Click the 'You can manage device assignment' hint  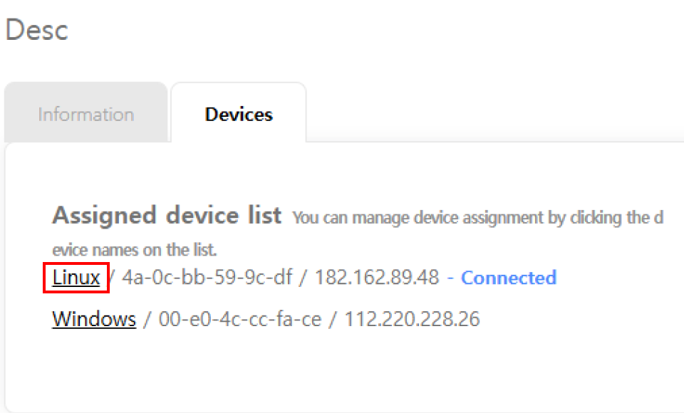[x=477, y=218]
